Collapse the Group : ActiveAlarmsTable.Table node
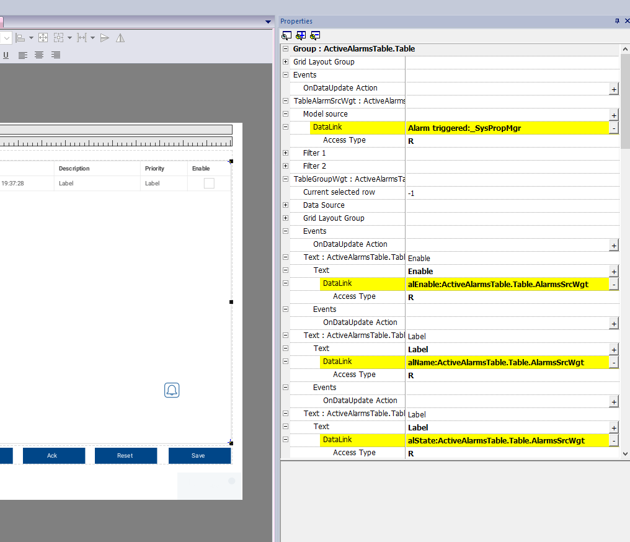Viewport: 630px width, 542px height. point(285,48)
